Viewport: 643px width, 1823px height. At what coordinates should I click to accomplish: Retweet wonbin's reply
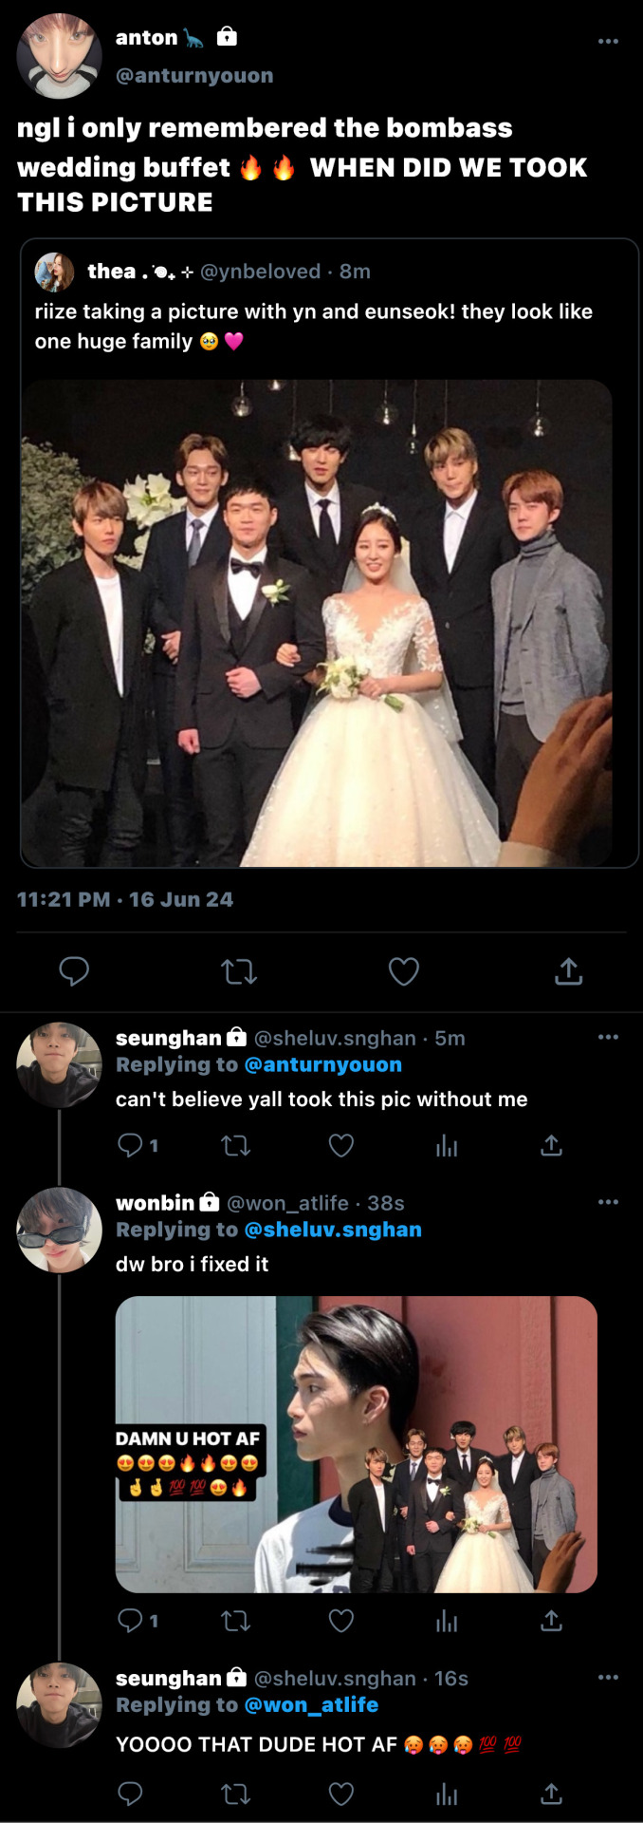click(x=236, y=1621)
